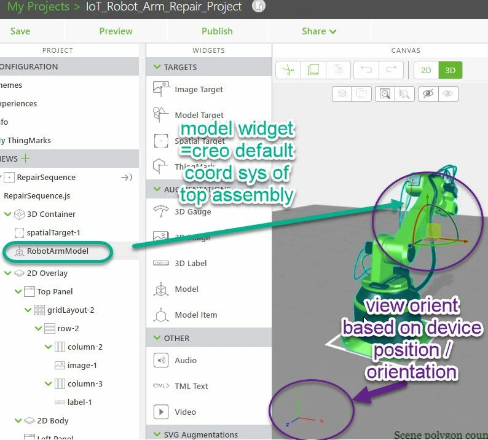Switch canvas to 2D mode
This screenshot has height=440, width=488.
[x=426, y=70]
